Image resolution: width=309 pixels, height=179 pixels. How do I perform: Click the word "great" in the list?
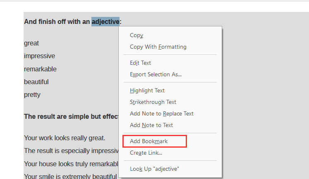31,43
